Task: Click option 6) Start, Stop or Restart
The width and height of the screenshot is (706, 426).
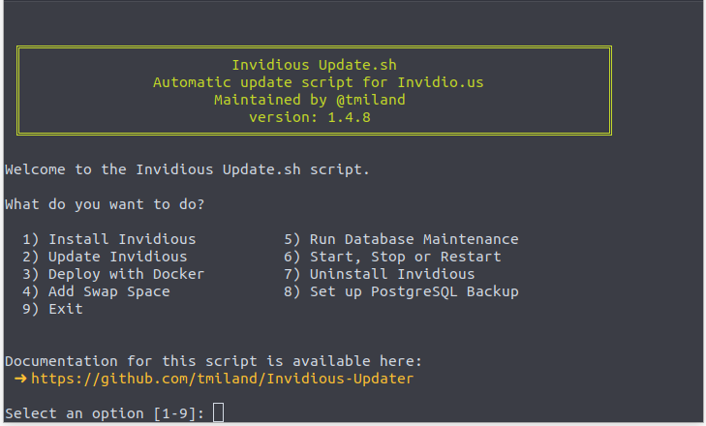Action: 392,257
